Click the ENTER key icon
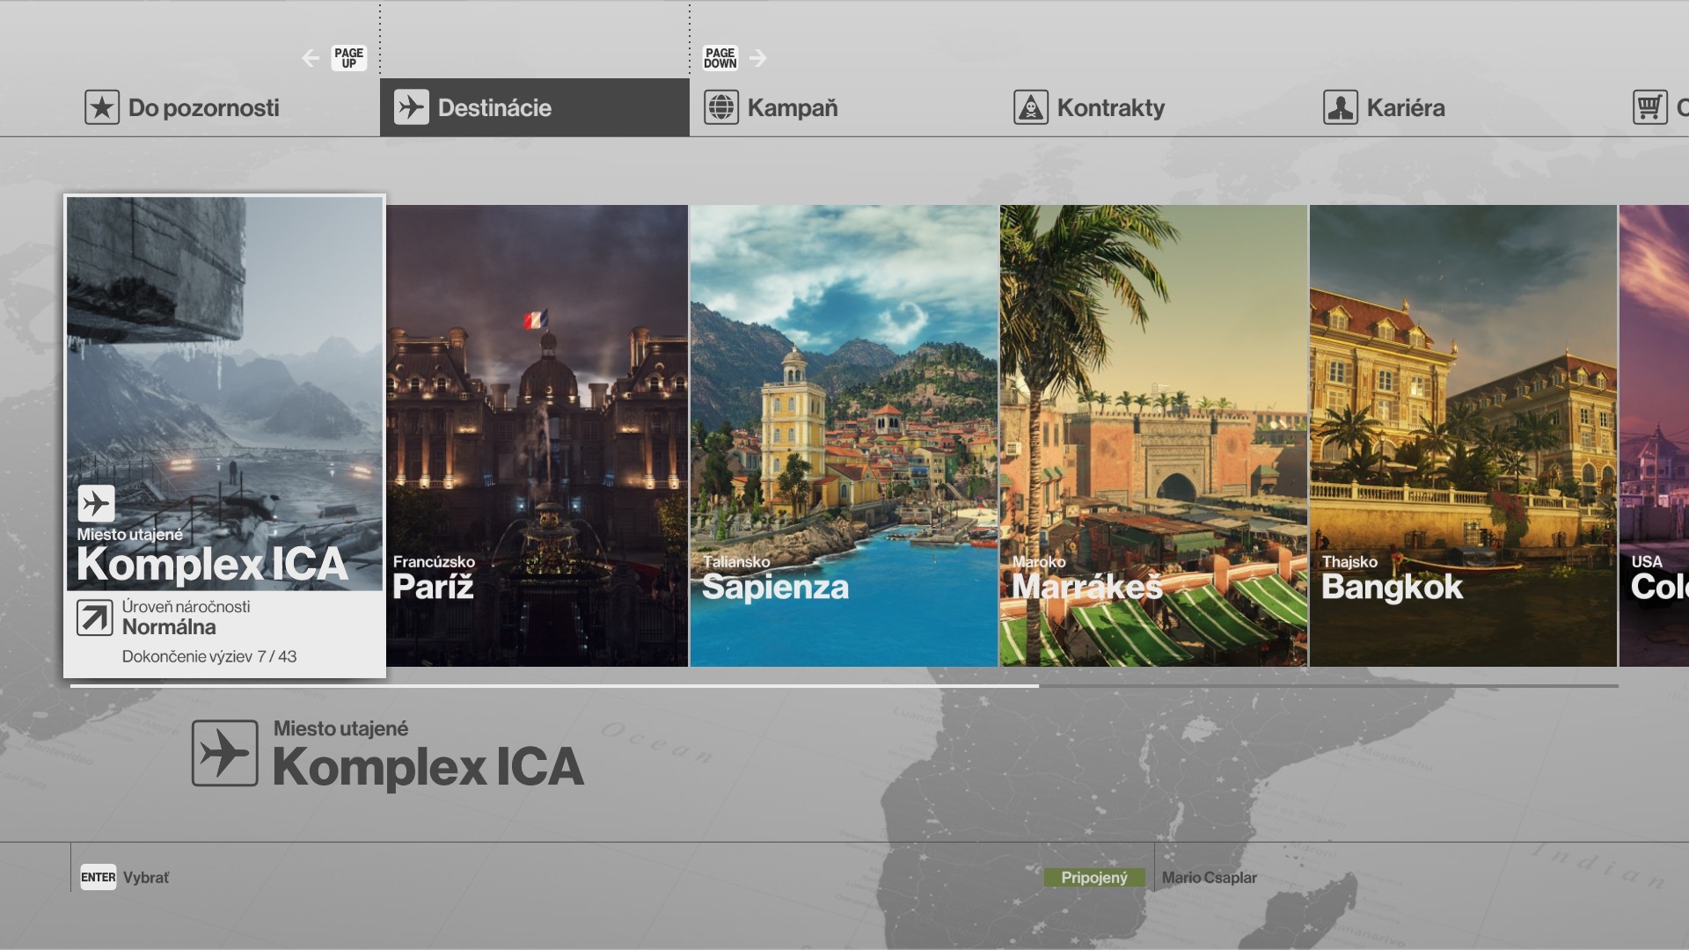The width and height of the screenshot is (1689, 950). (99, 877)
